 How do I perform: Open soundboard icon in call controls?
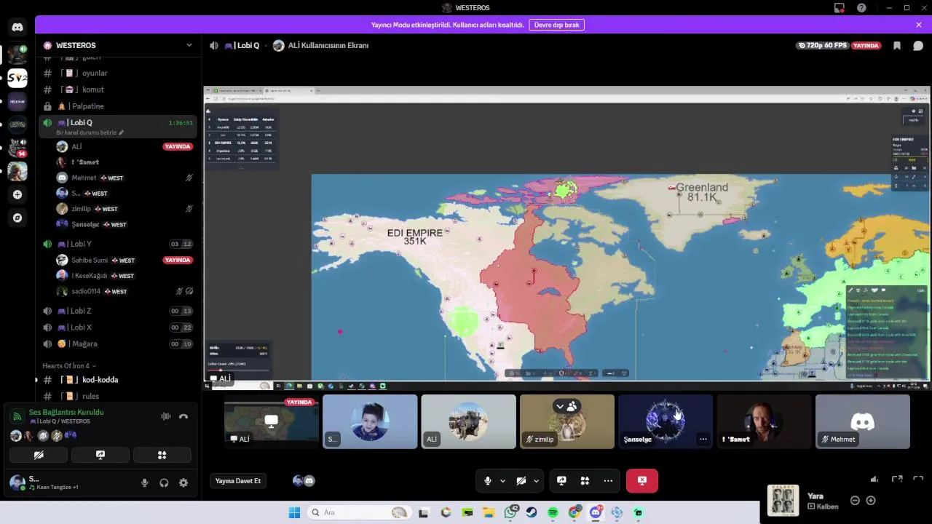pos(585,480)
